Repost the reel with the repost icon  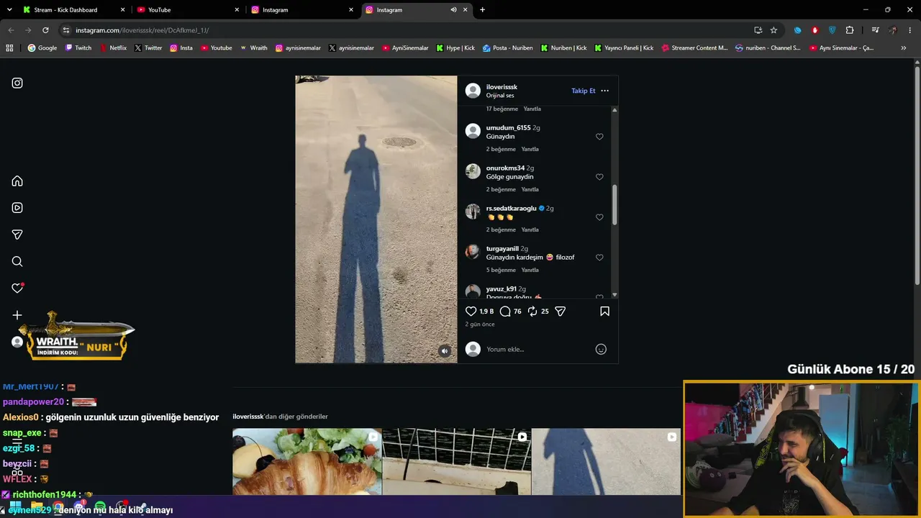[x=532, y=312]
